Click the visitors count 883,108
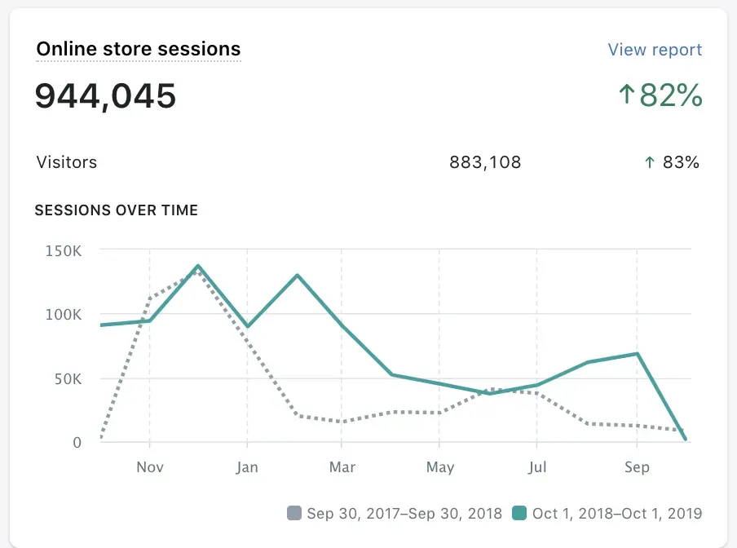 [x=485, y=162]
